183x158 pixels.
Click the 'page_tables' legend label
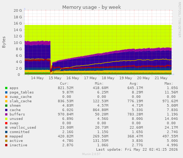tap(22, 92)
